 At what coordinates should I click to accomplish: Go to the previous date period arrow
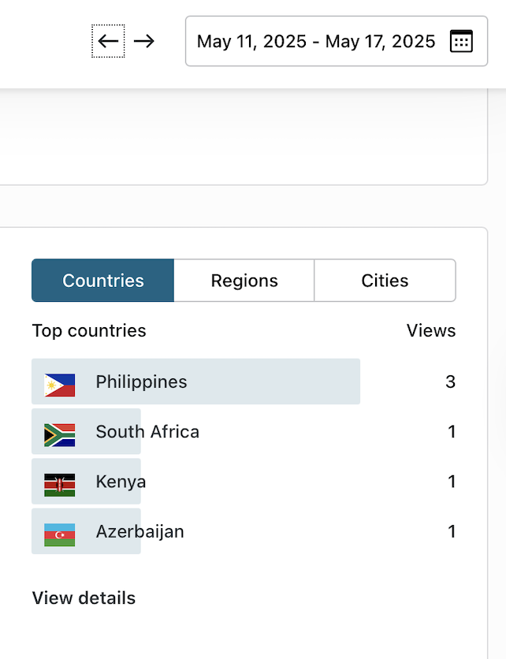tap(108, 41)
